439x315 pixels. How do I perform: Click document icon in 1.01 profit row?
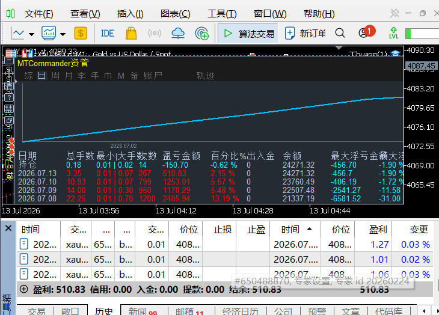point(24,258)
